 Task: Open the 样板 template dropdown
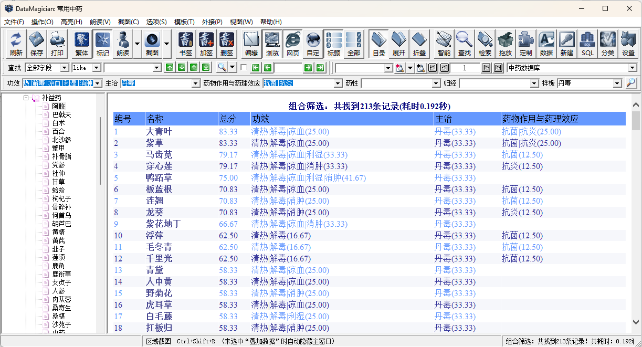click(x=617, y=83)
